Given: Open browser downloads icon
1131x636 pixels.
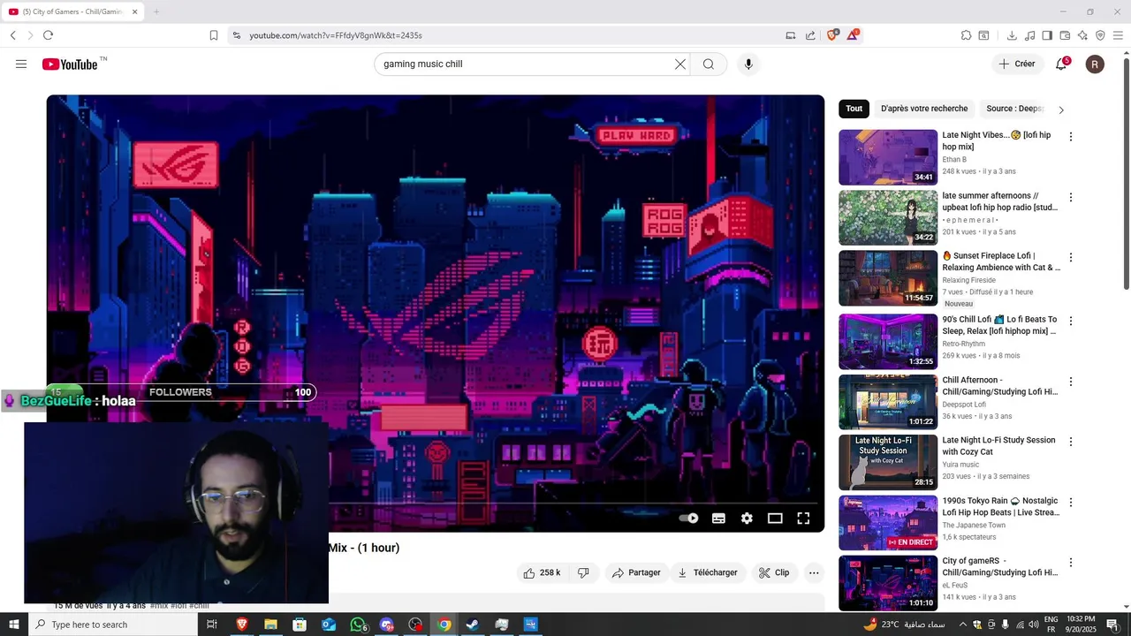Looking at the screenshot, I should coord(1012,35).
